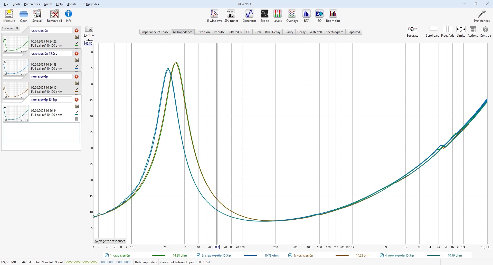Open the Room sim tool
Image resolution: width=493 pixels, height=265 pixels.
333,16
